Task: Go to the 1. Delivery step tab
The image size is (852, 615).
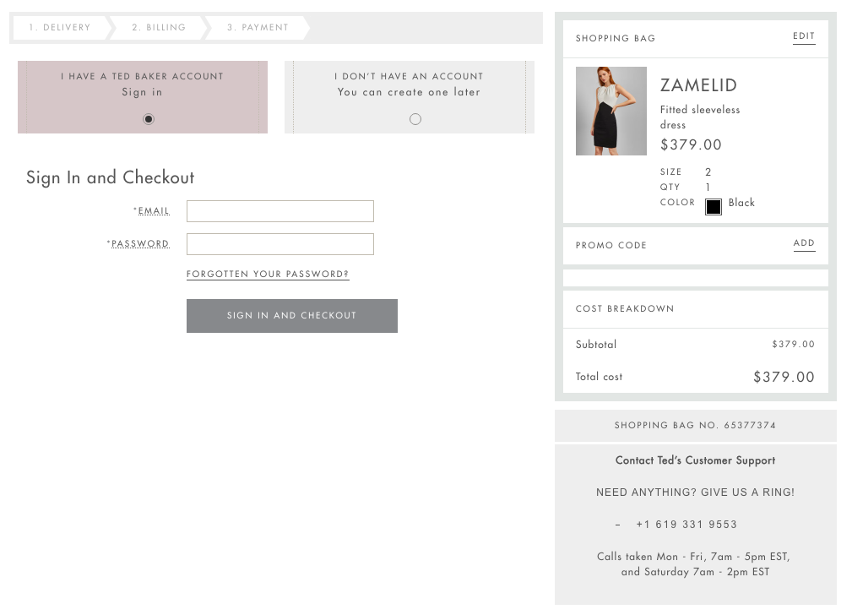Action: 60,27
